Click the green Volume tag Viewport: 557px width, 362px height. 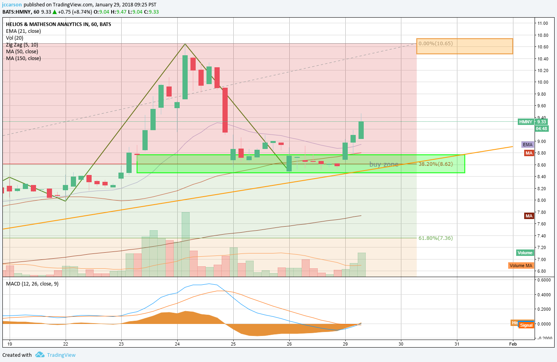point(525,253)
